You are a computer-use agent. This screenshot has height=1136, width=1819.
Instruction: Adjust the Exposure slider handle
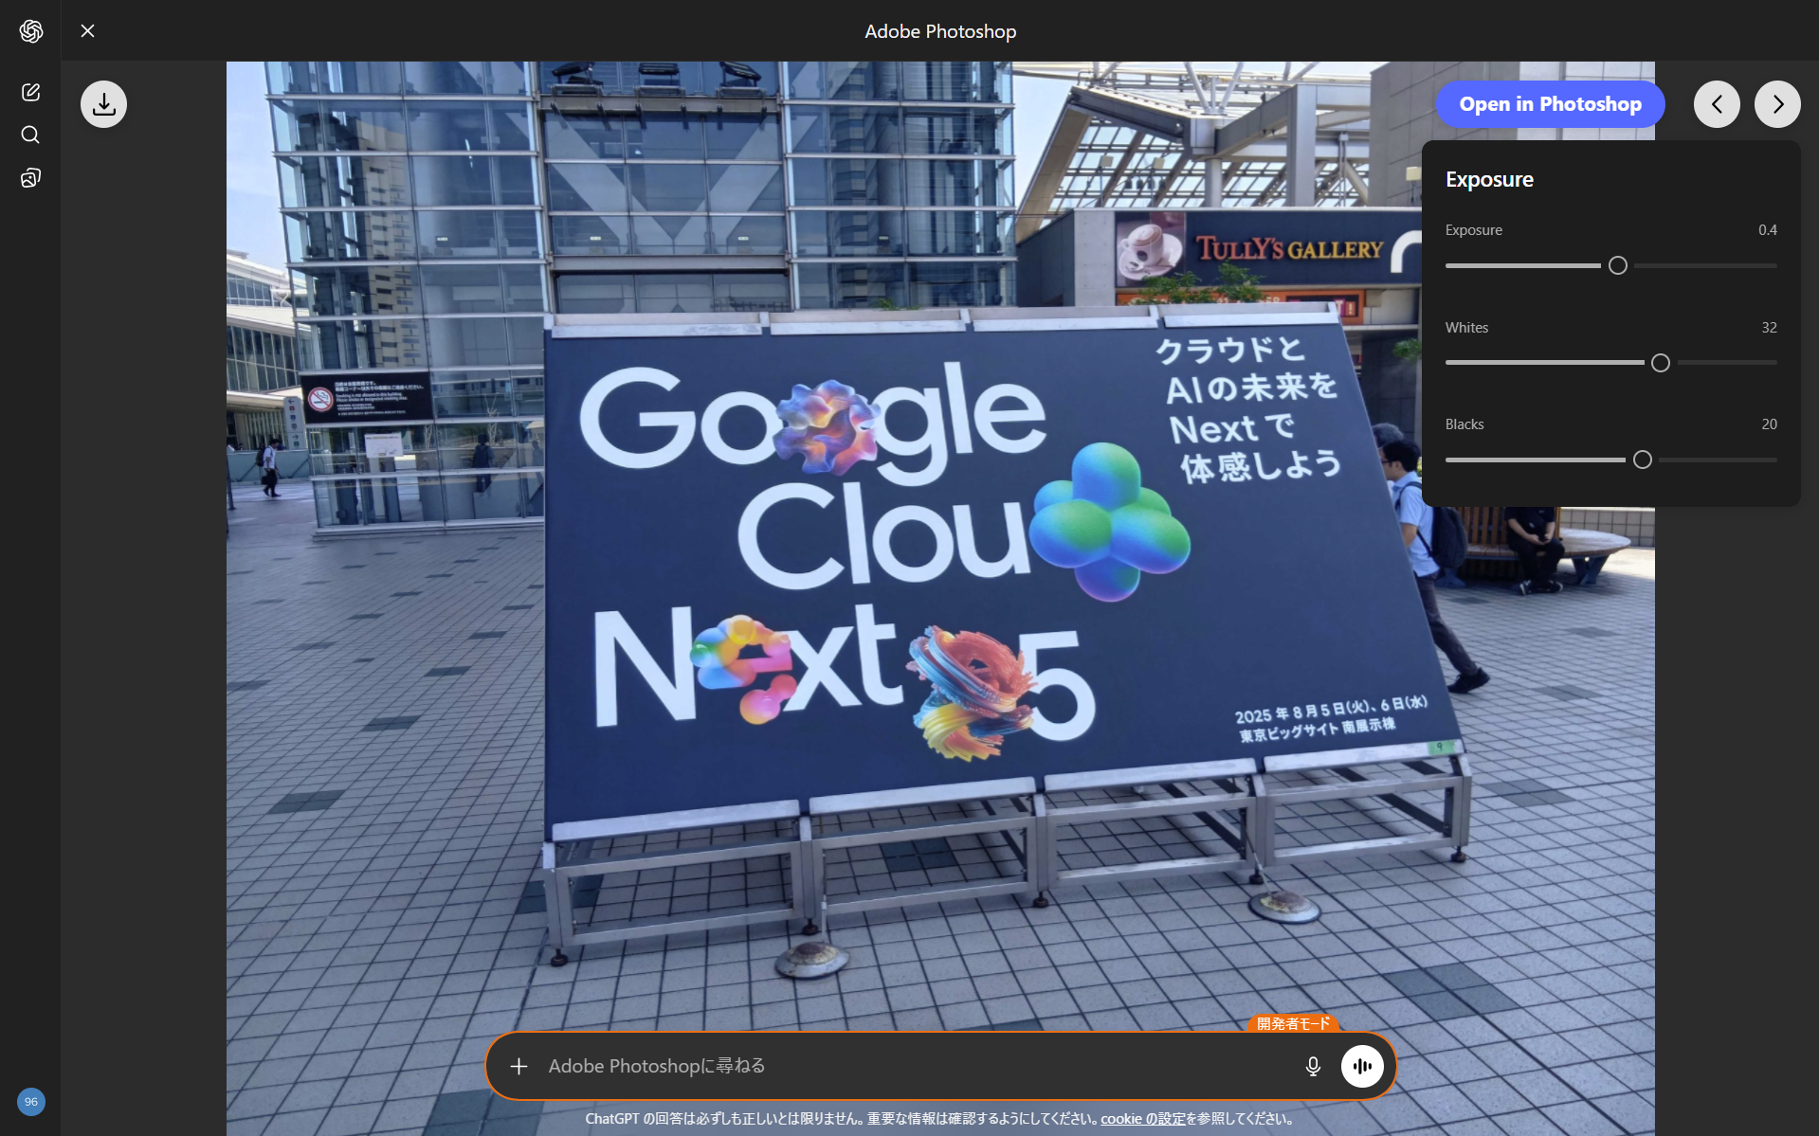coord(1618,265)
